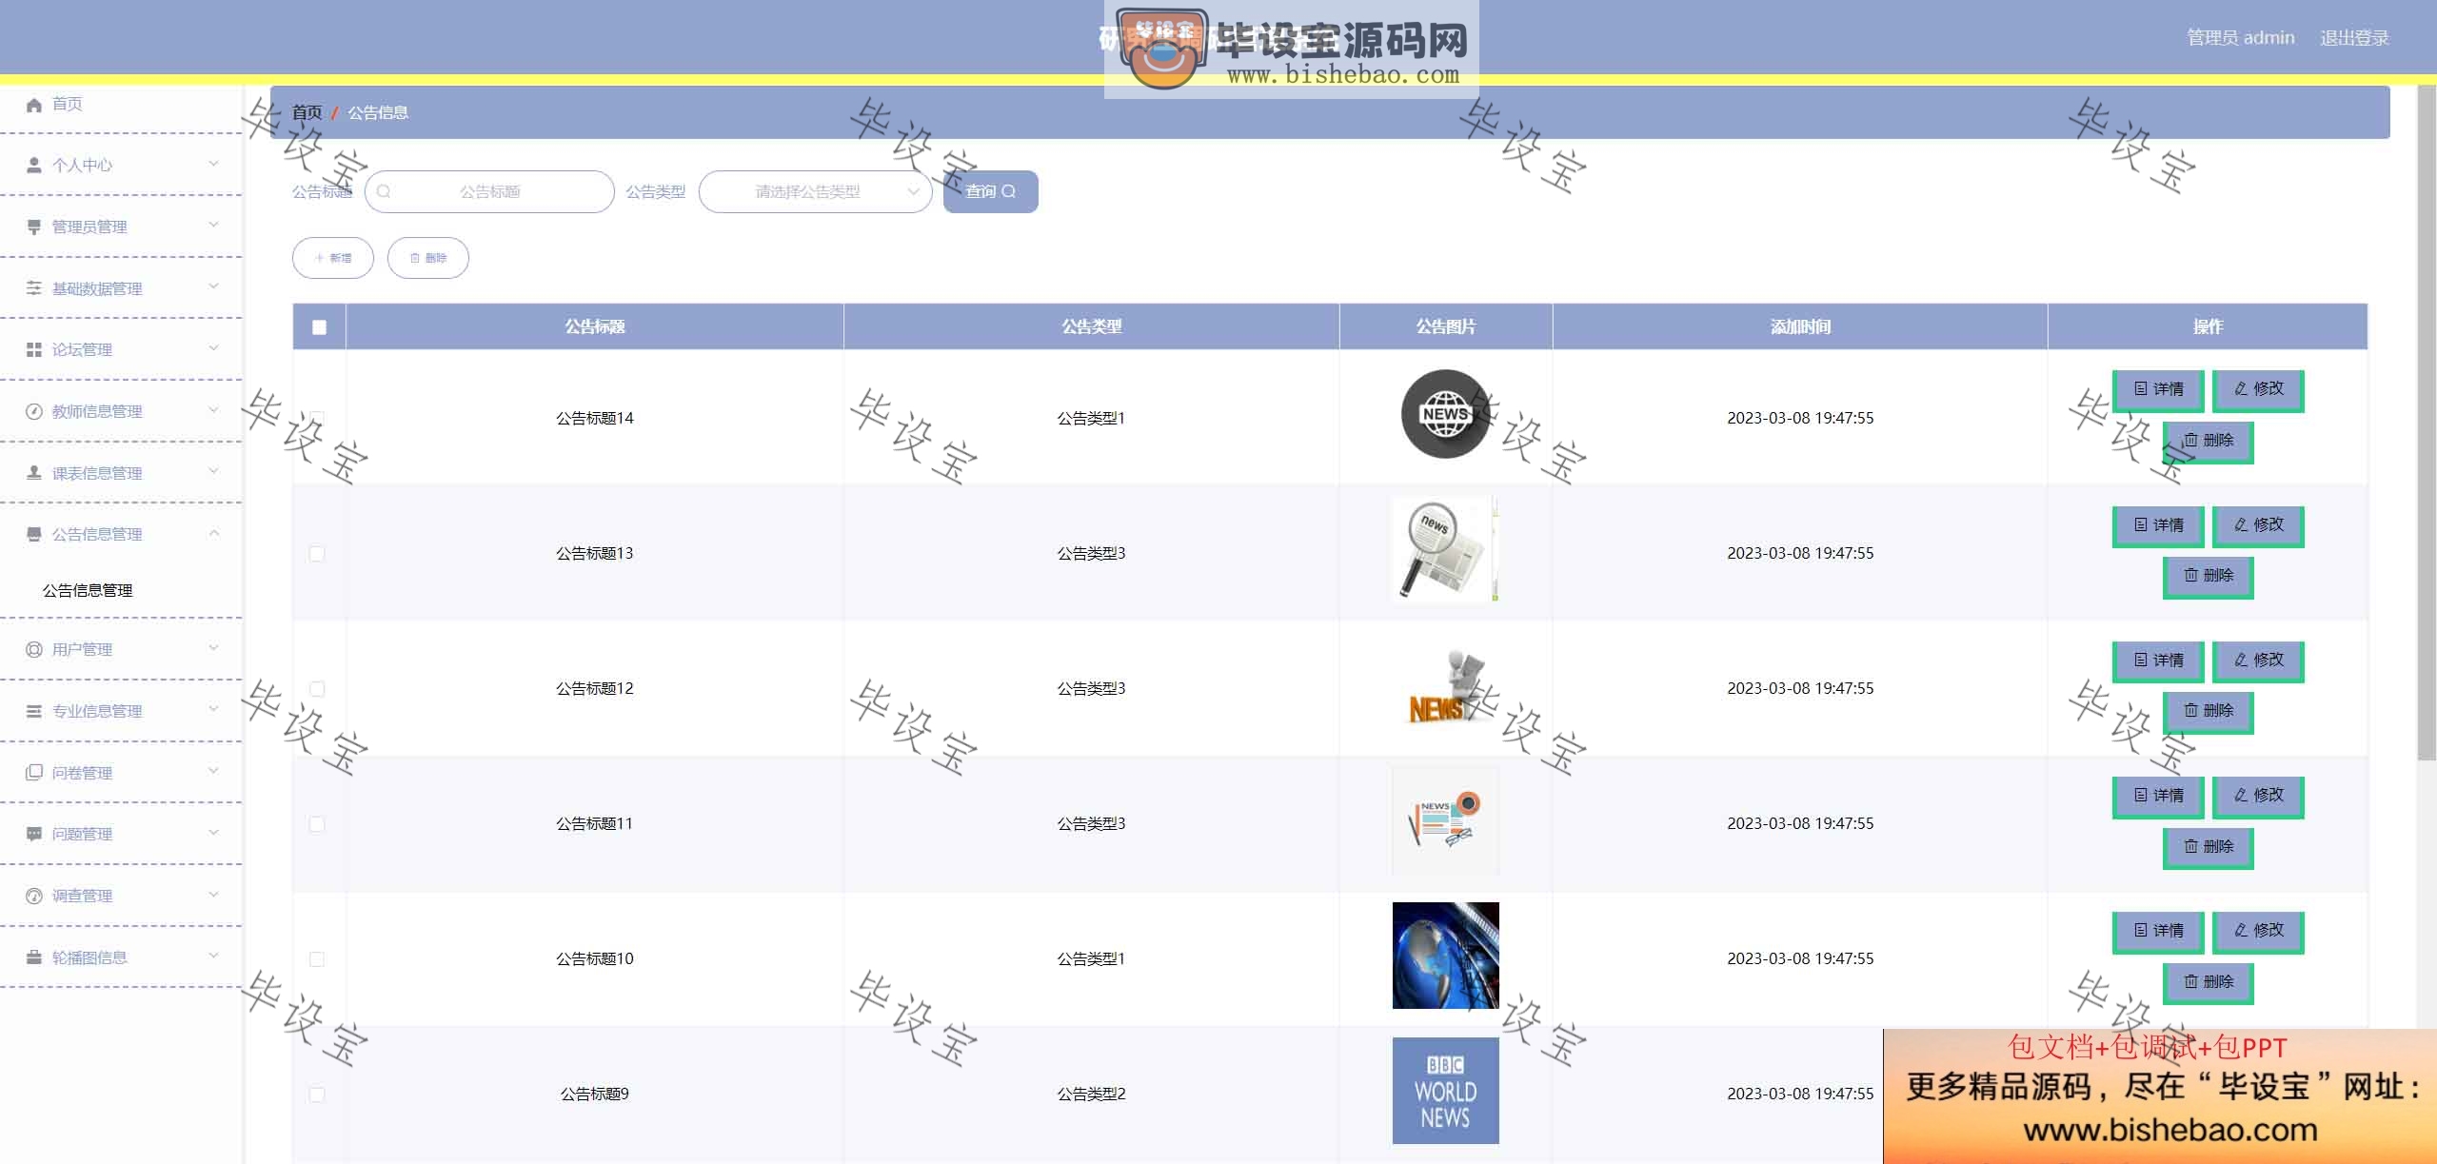Viewport: 2437px width, 1164px height.
Task: Click the 公告信息管理 sidebar icon
Action: pyautogui.click(x=34, y=534)
